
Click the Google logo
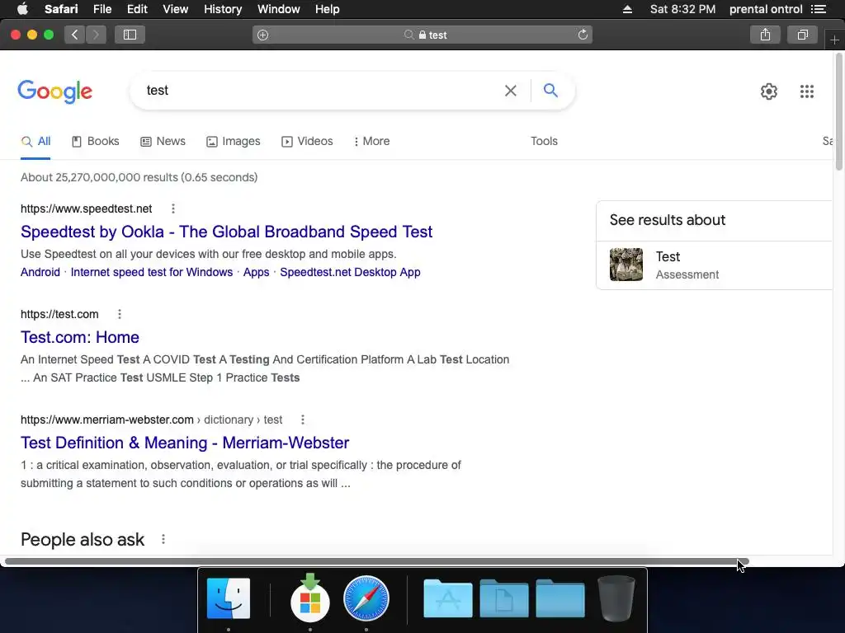point(55,91)
